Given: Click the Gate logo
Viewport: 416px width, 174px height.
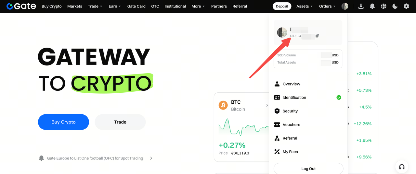Looking at the screenshot, I should (21, 6).
